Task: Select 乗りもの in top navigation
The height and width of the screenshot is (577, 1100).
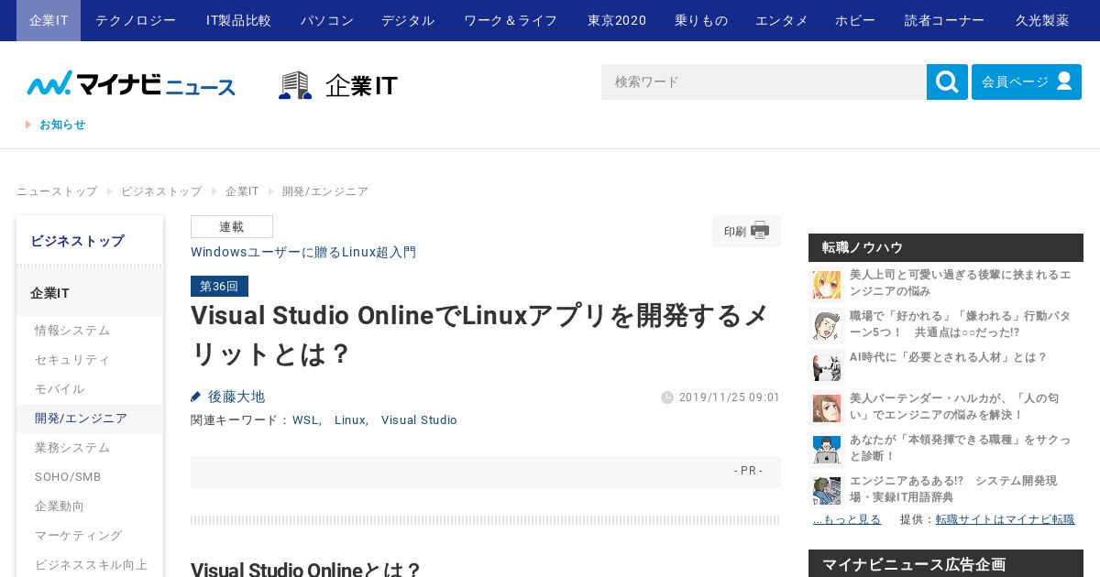Action: [701, 20]
